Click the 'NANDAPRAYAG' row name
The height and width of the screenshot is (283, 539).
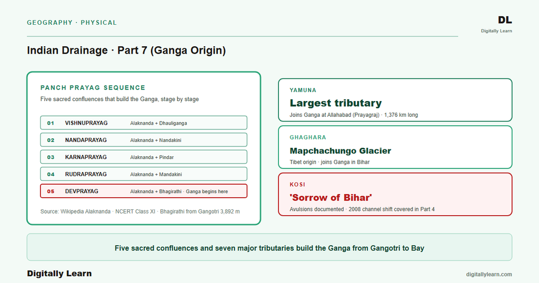[86, 140]
